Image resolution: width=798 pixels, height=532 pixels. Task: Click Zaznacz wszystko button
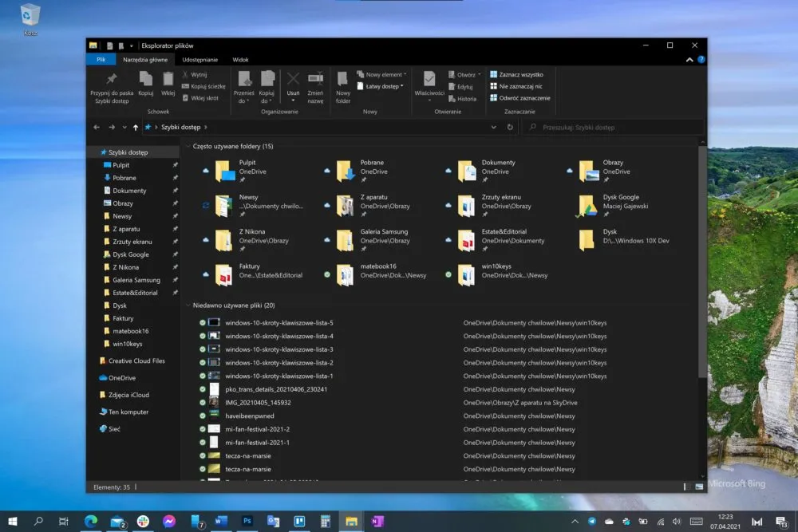pos(516,74)
